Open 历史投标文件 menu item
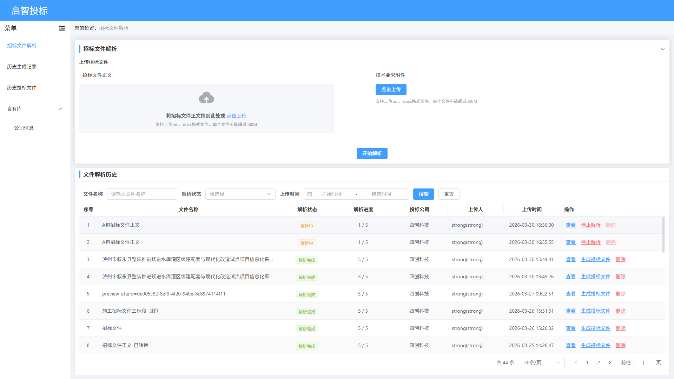This screenshot has width=674, height=379. (22, 88)
